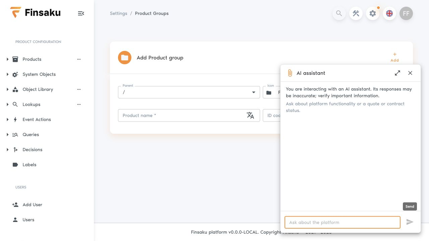Click the folder icon in Icon field
The width and height of the screenshot is (429, 241).
pos(269,93)
